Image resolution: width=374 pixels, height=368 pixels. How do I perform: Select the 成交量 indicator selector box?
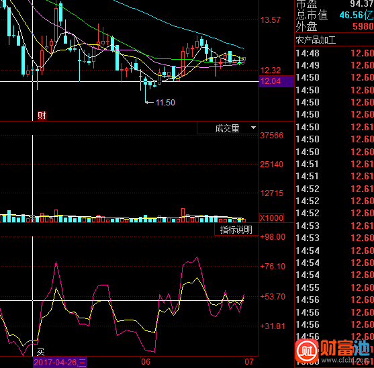228,128
